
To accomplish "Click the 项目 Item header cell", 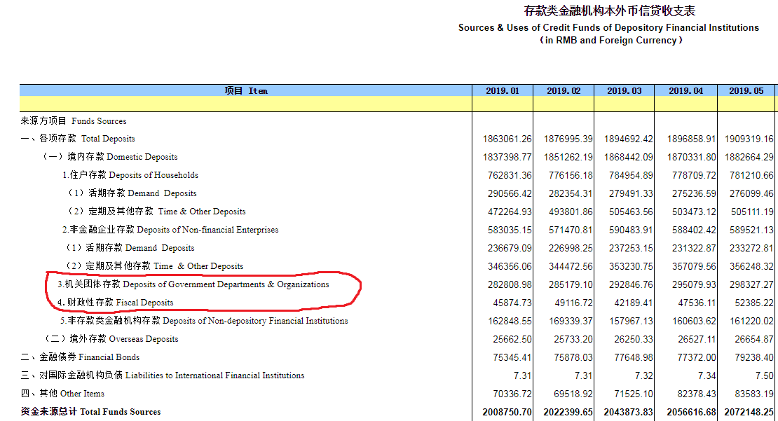I will [245, 91].
